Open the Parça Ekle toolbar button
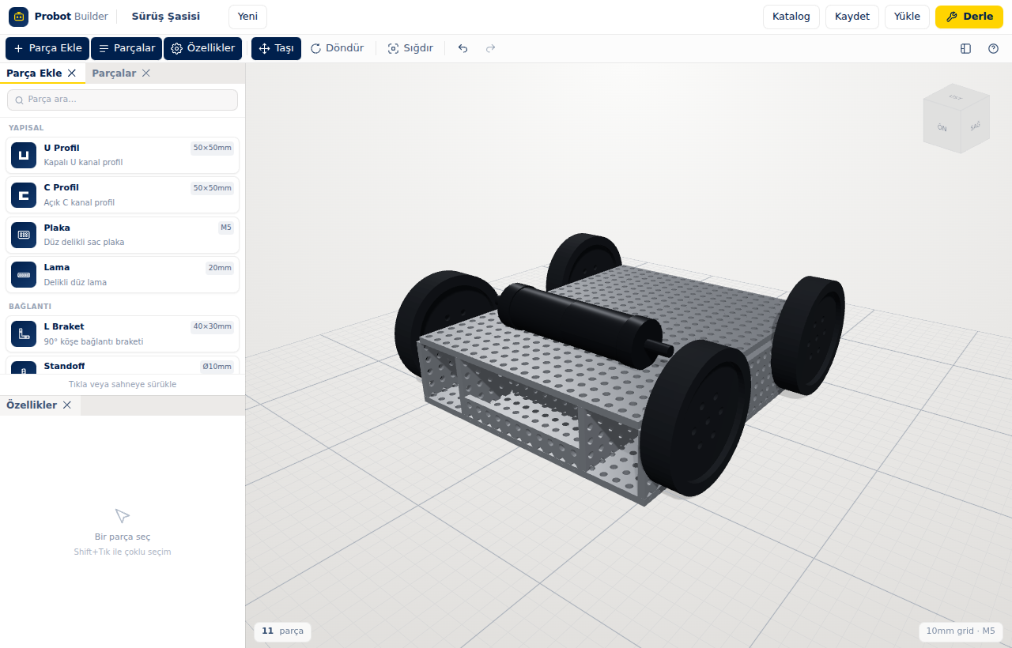The image size is (1012, 648). [47, 48]
